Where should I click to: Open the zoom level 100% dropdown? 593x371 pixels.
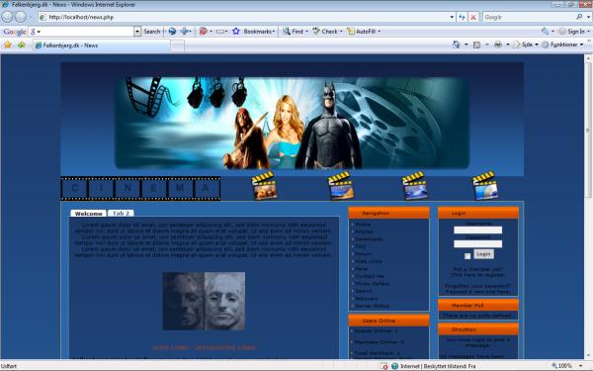581,366
